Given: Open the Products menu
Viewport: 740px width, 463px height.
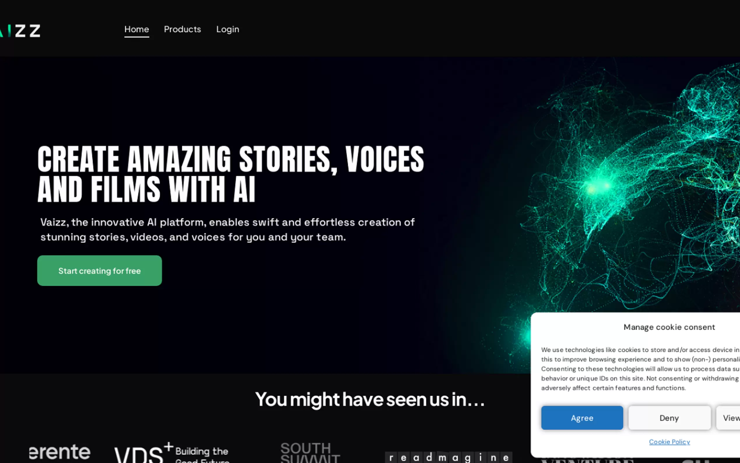Looking at the screenshot, I should (182, 29).
